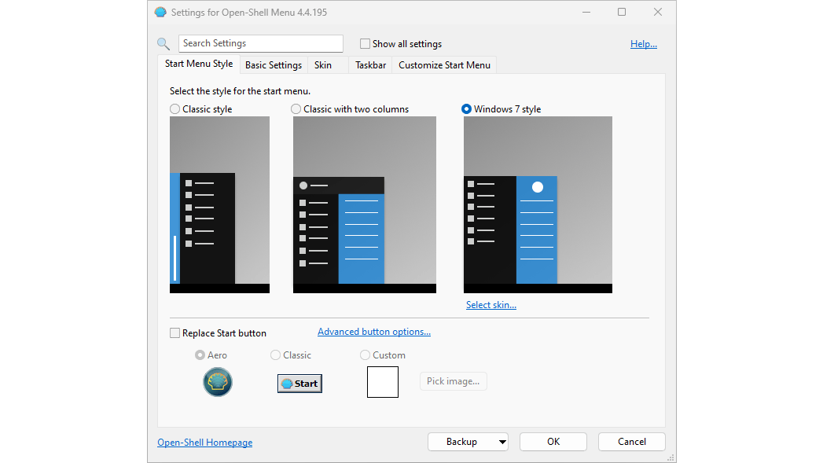Check the Replace Start button checkbox
The height and width of the screenshot is (463, 823).
point(175,333)
